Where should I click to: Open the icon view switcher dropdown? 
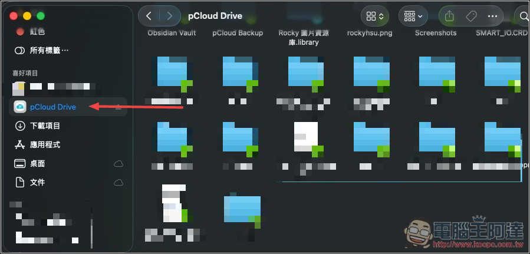(375, 16)
